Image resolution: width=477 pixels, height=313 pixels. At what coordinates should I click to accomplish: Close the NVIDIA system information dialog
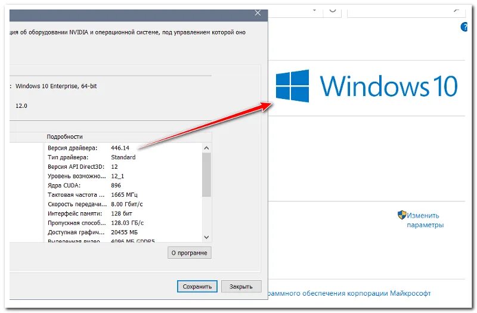tap(258, 13)
